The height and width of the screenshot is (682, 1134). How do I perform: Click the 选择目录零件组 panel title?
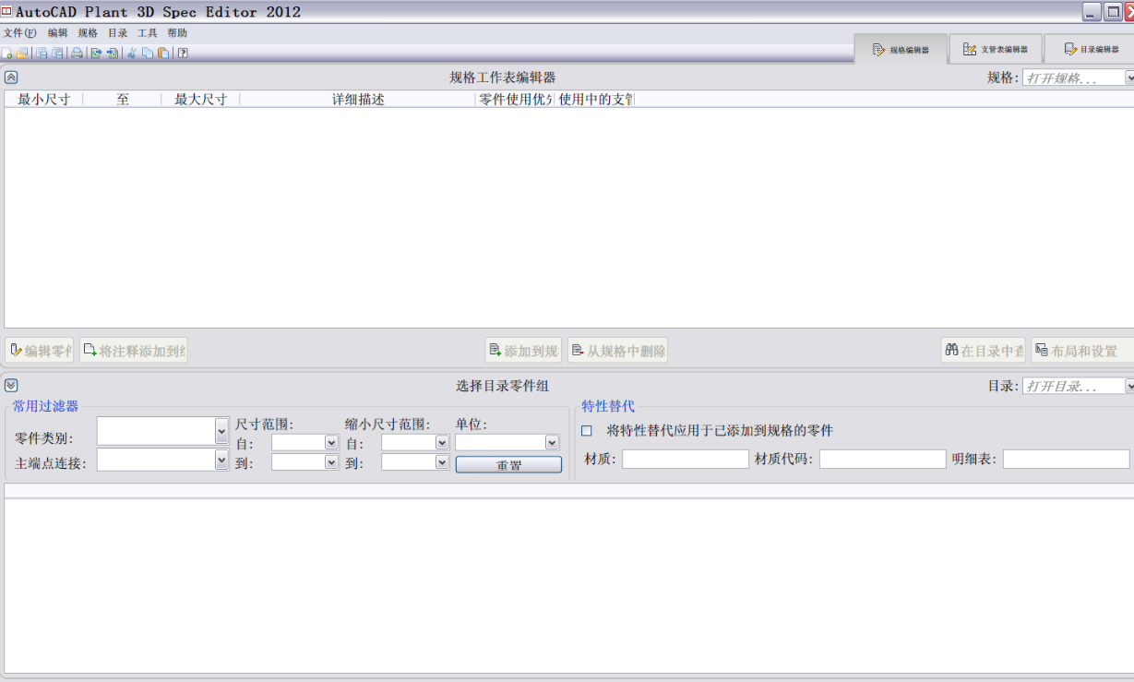click(503, 386)
